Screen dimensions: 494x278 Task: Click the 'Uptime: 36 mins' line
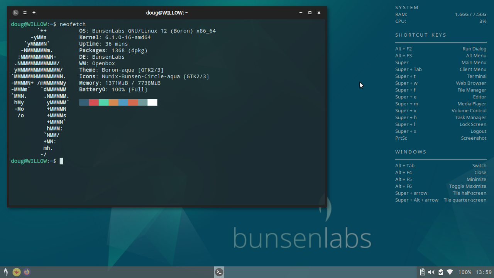(103, 44)
